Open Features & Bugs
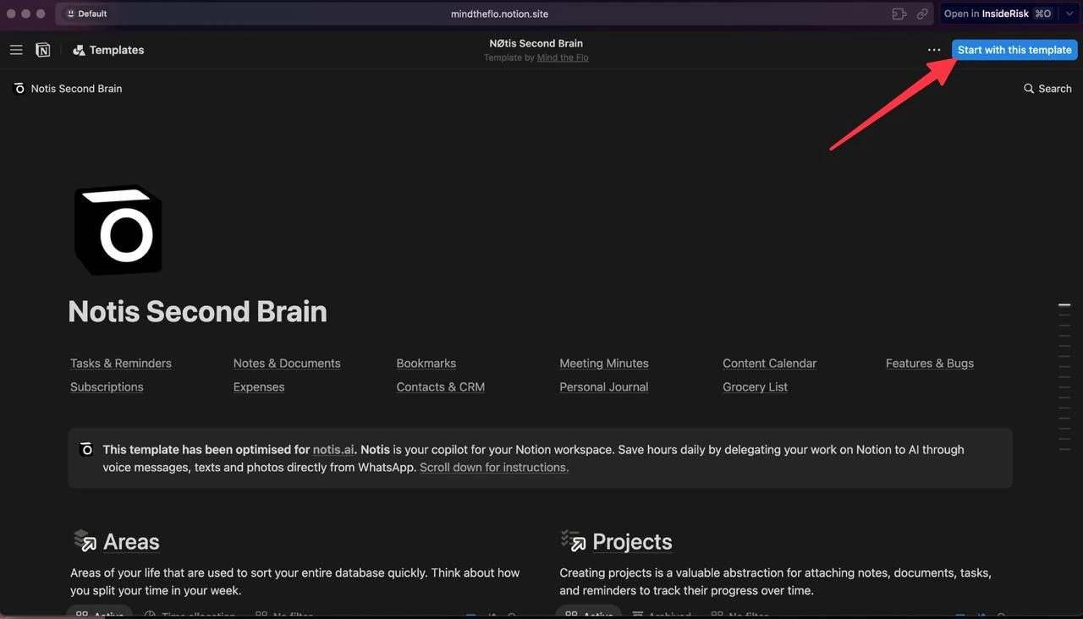Viewport: 1083px width, 619px height. (x=930, y=363)
